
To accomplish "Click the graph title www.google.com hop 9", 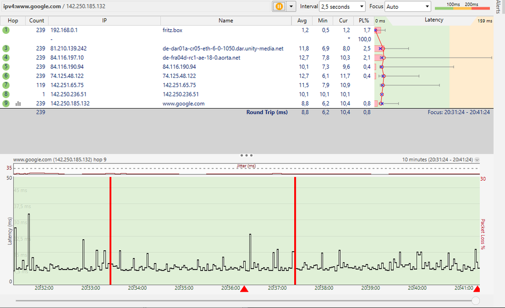I will 60,159.
